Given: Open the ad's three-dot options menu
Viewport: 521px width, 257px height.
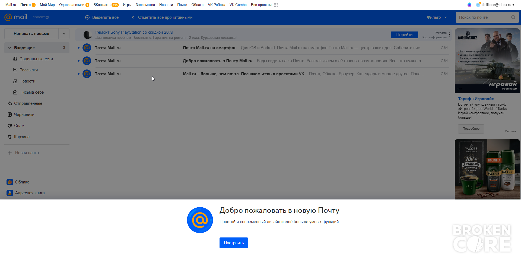Looking at the screenshot, I should coord(449,34).
